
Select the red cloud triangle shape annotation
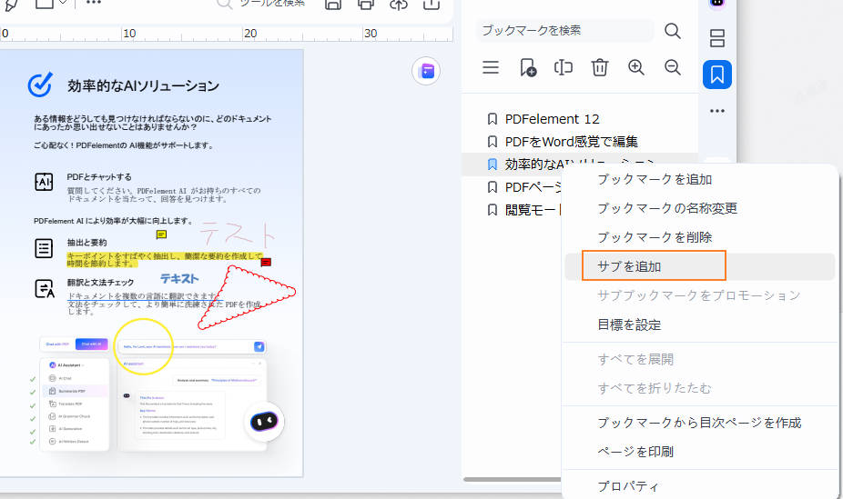(246, 296)
